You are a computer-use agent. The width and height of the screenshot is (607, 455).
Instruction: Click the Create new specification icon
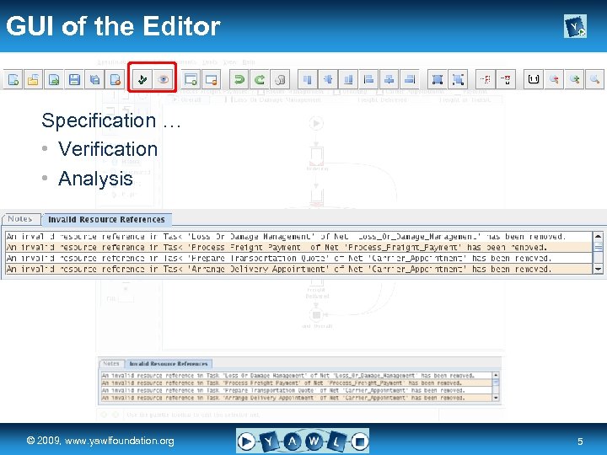point(13,80)
